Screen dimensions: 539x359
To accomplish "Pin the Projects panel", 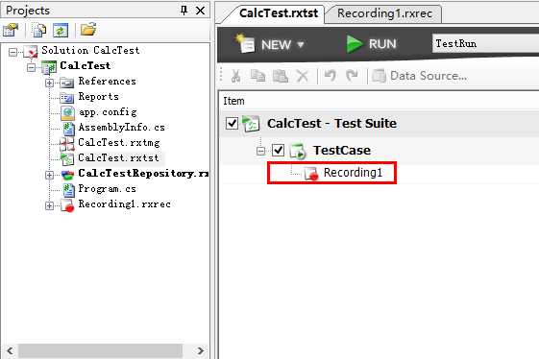I will pyautogui.click(x=184, y=11).
